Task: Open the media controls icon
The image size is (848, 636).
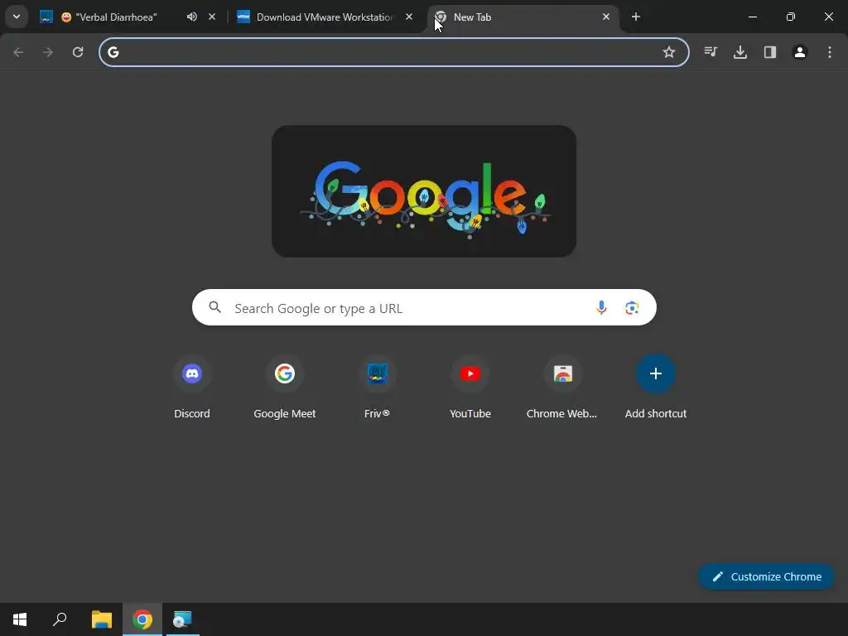Action: 711,52
